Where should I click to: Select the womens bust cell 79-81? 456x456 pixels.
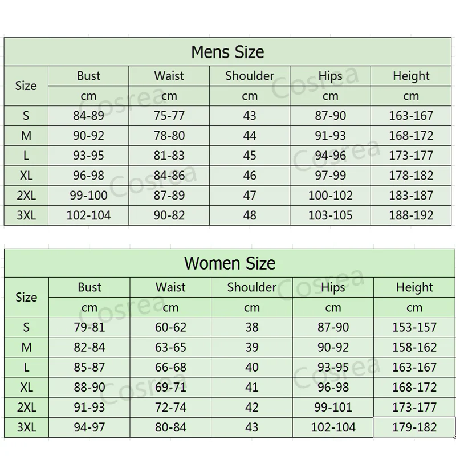click(89, 327)
